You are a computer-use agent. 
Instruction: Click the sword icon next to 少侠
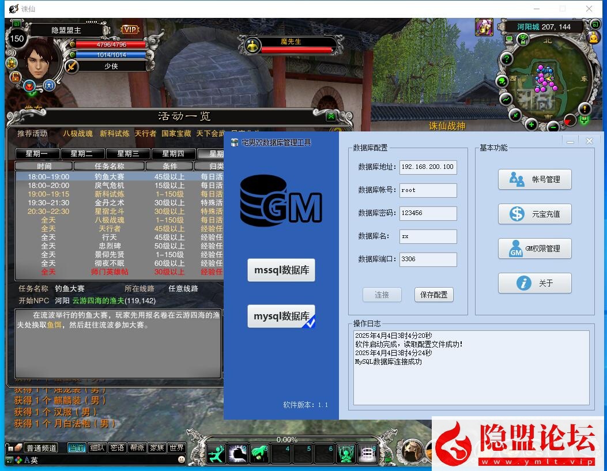click(x=71, y=66)
